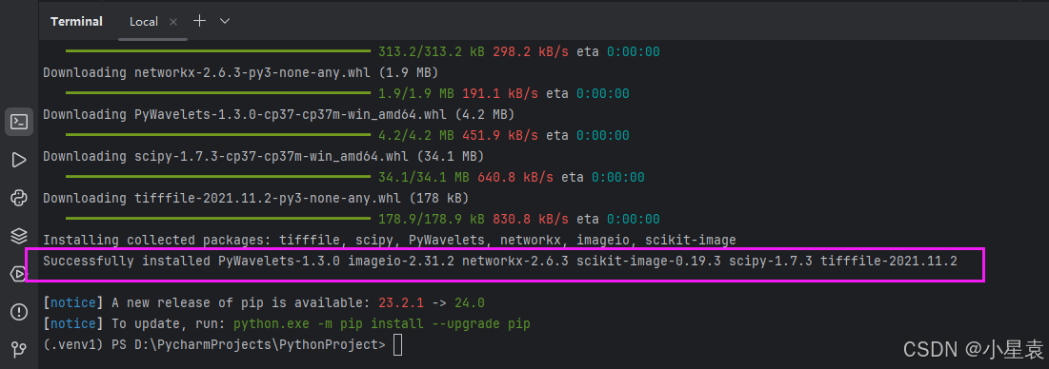This screenshot has height=369, width=1049.
Task: Open the Python Console icon
Action: (19, 198)
